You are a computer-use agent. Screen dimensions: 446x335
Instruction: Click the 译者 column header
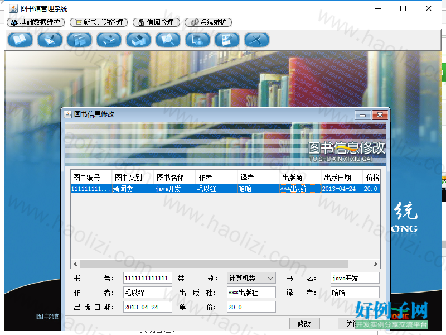pyautogui.click(x=258, y=178)
